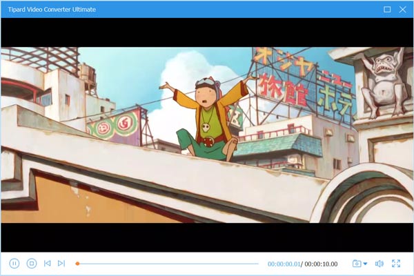Screen dimensions: 414x276
Task: Click the video preview area
Action: (x=207, y=135)
